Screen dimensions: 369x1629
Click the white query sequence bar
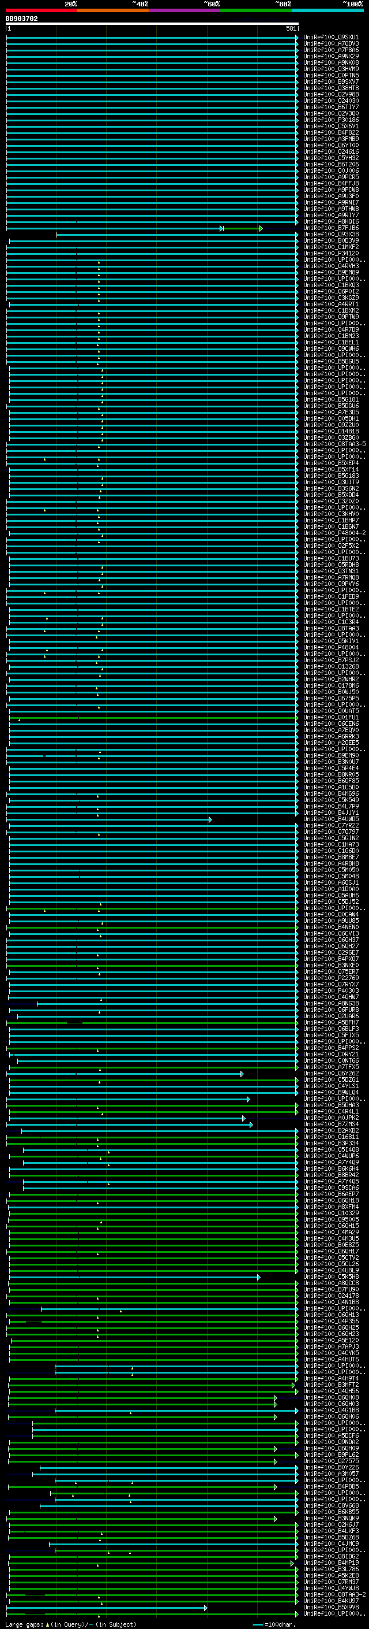click(152, 23)
